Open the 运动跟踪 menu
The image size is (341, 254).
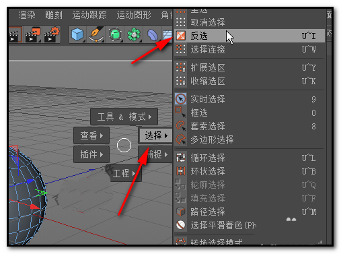point(89,15)
